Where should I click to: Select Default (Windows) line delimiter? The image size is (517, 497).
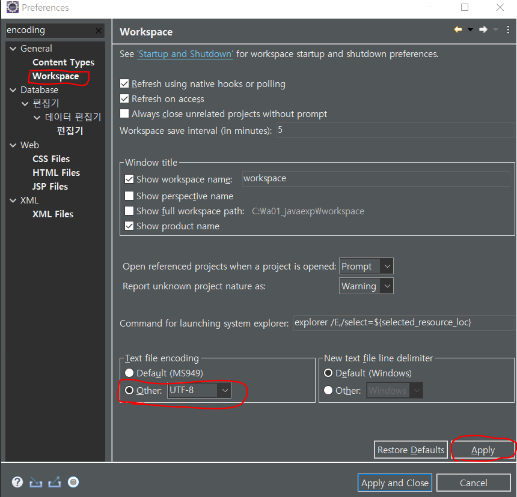click(x=328, y=373)
